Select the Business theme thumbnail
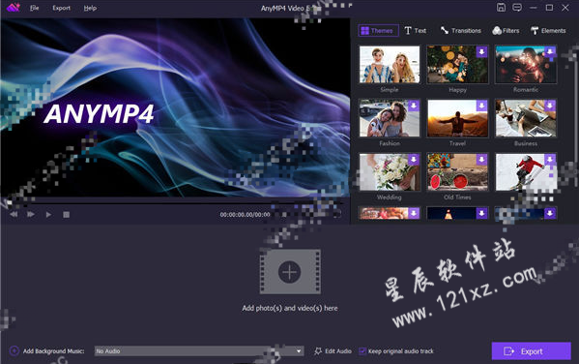The width and height of the screenshot is (579, 364). 526,118
